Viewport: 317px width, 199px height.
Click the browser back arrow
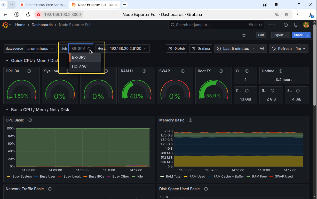[x=5, y=14]
